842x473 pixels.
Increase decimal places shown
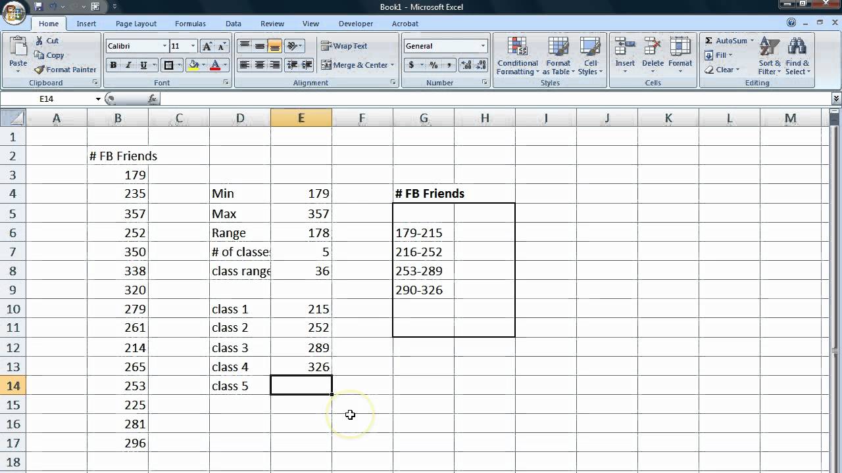coord(466,65)
